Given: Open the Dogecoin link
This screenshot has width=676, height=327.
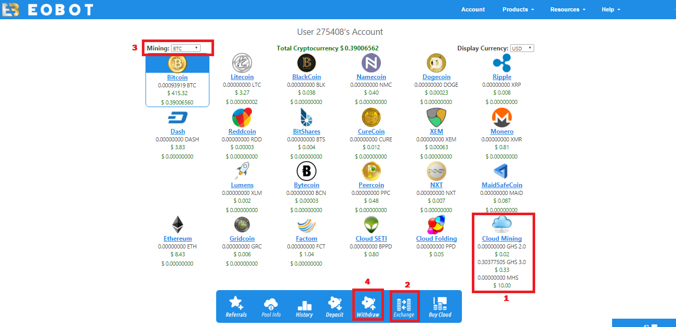Looking at the screenshot, I should (436, 77).
